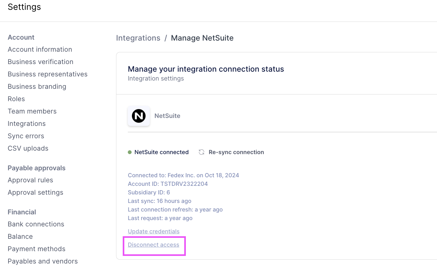
Task: Click 'Last sync: 16 hours ago' text
Action: [160, 201]
